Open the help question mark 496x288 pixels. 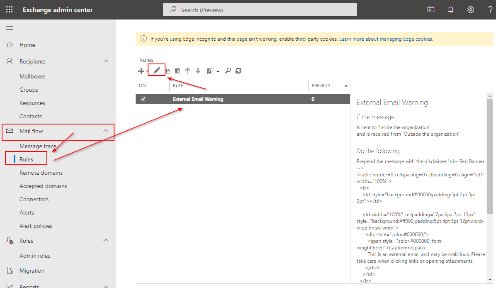coord(490,10)
